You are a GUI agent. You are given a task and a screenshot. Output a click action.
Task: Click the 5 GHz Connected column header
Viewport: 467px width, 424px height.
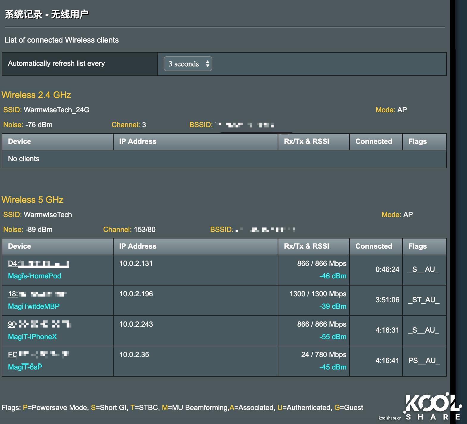click(374, 246)
